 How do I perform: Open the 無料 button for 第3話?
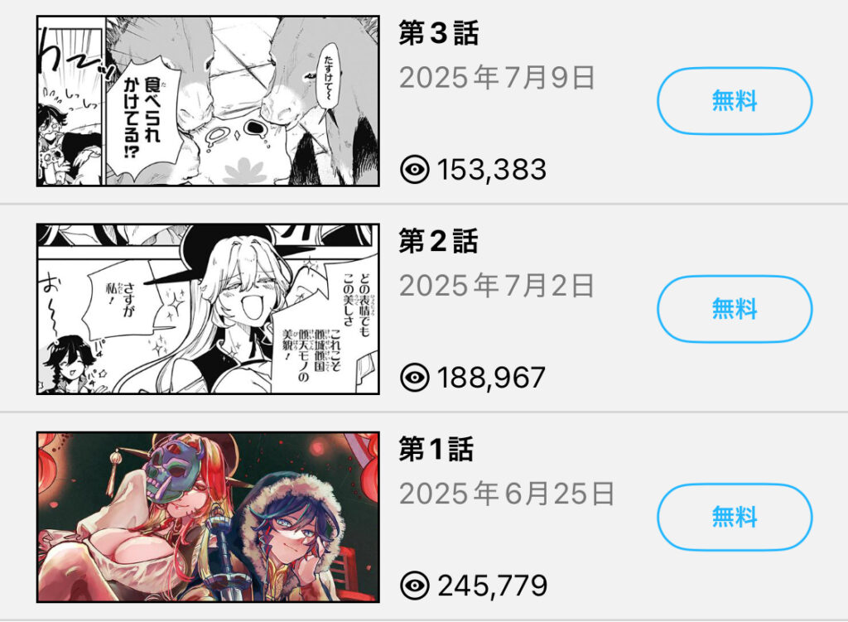[x=735, y=101]
